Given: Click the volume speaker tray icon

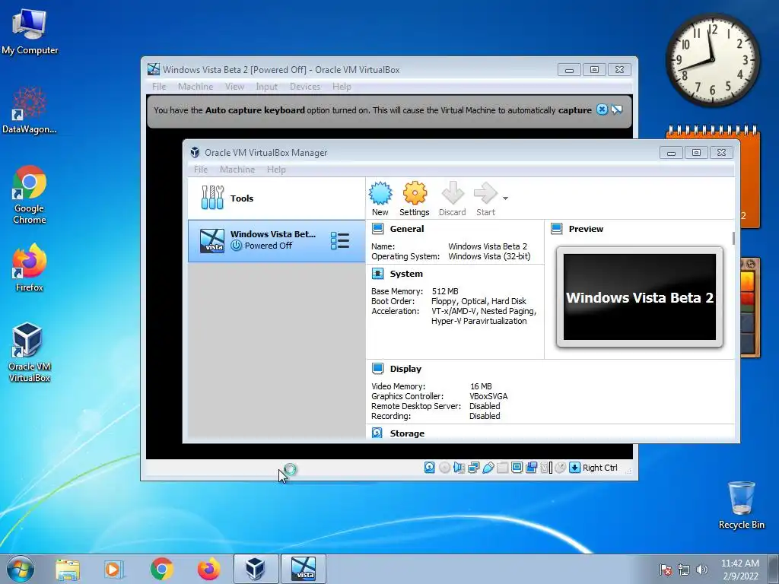Looking at the screenshot, I should pos(701,570).
